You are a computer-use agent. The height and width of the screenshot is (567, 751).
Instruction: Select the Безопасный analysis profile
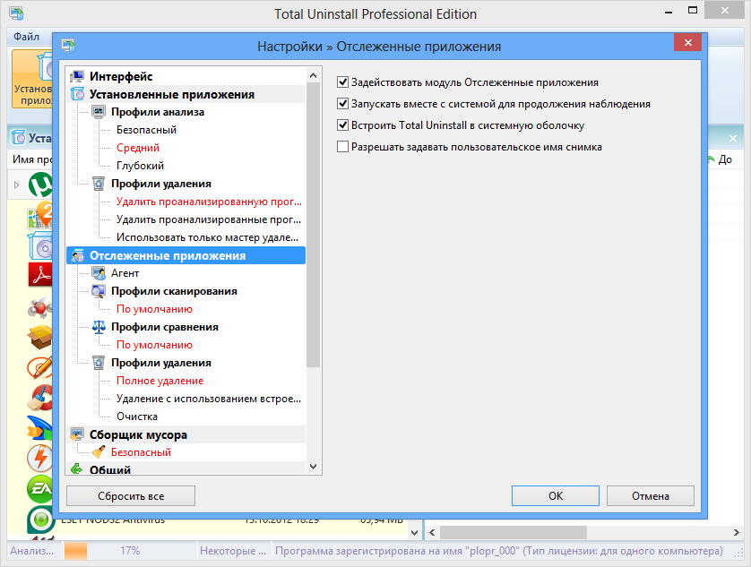tap(146, 130)
